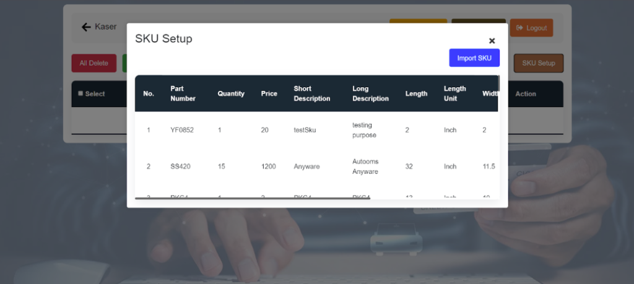Screen dimensions: 634x284
Task: Click the Logout button text
Action: [537, 28]
